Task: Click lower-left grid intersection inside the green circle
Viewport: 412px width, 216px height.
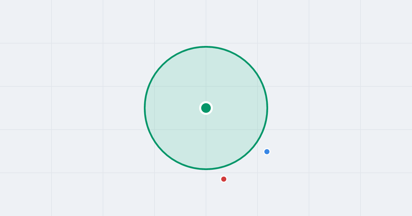Action: [154, 130]
